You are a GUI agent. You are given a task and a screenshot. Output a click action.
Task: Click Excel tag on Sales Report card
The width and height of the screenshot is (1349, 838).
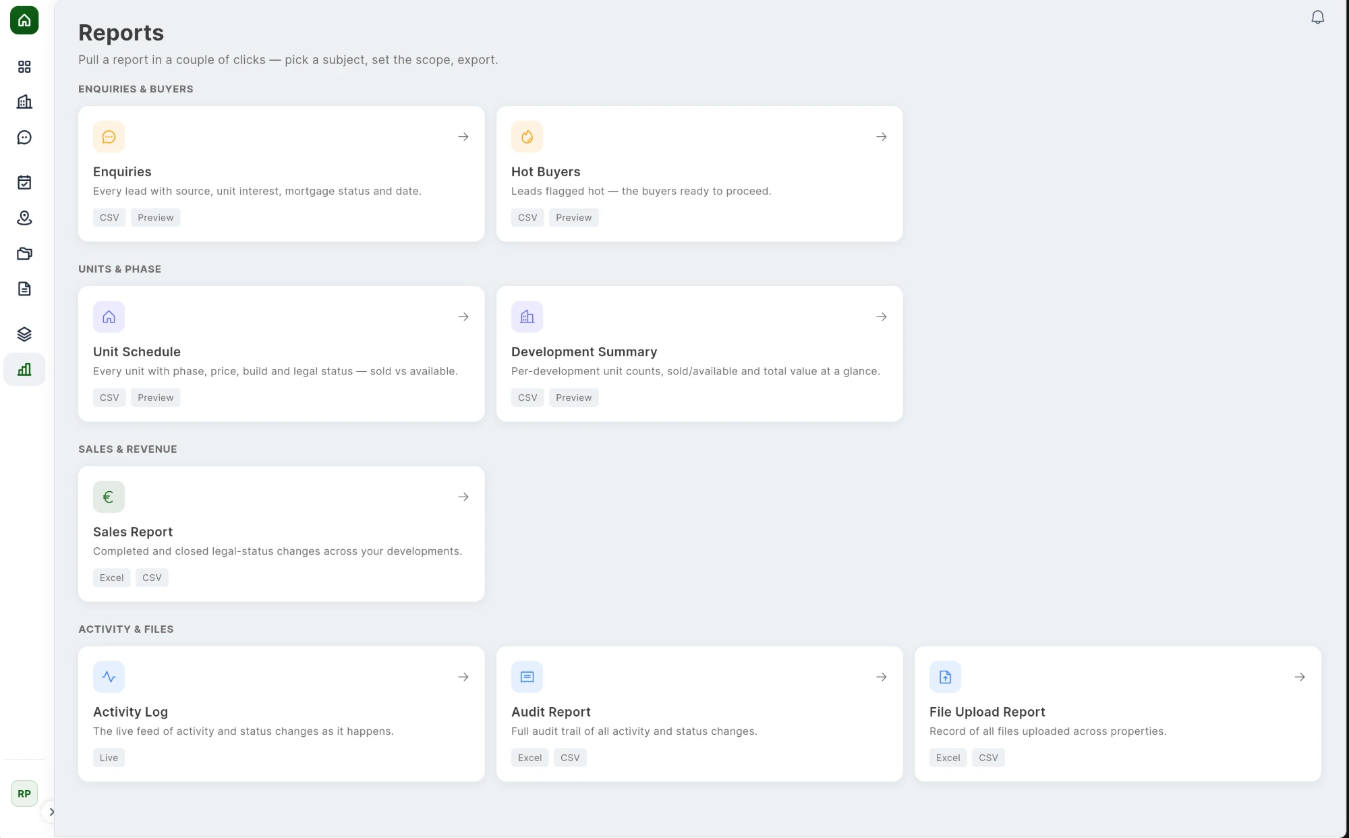[112, 578]
